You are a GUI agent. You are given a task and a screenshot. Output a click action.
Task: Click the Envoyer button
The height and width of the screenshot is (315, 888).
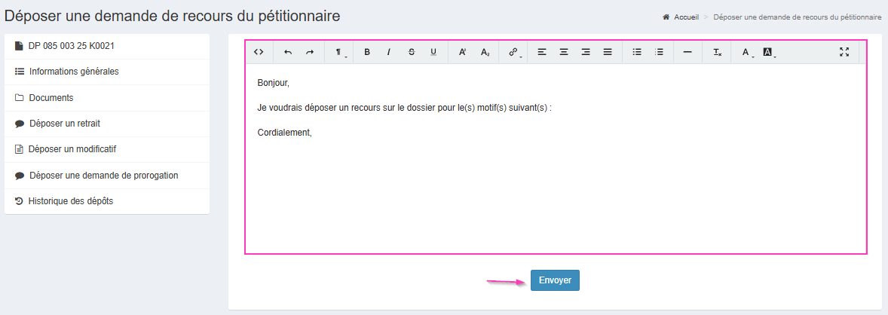click(555, 280)
